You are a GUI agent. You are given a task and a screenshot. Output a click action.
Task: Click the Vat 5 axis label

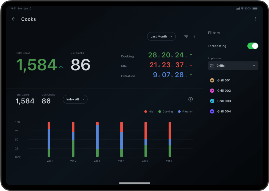point(145,161)
